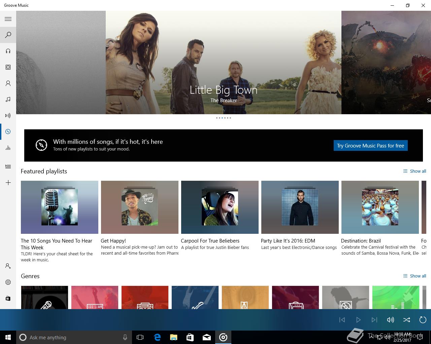This screenshot has height=344, width=431.
Task: Open the blue electric guitar genre tile
Action: click(x=195, y=297)
